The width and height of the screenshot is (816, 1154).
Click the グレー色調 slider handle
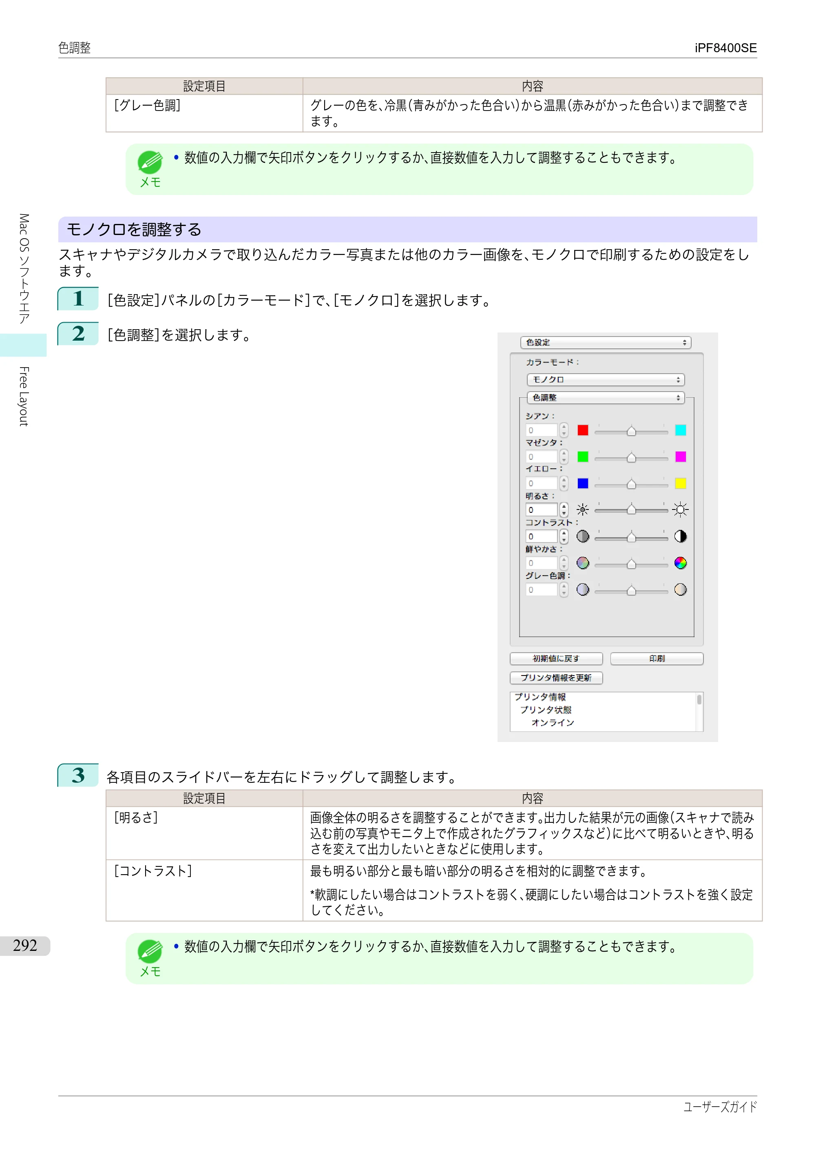click(632, 591)
